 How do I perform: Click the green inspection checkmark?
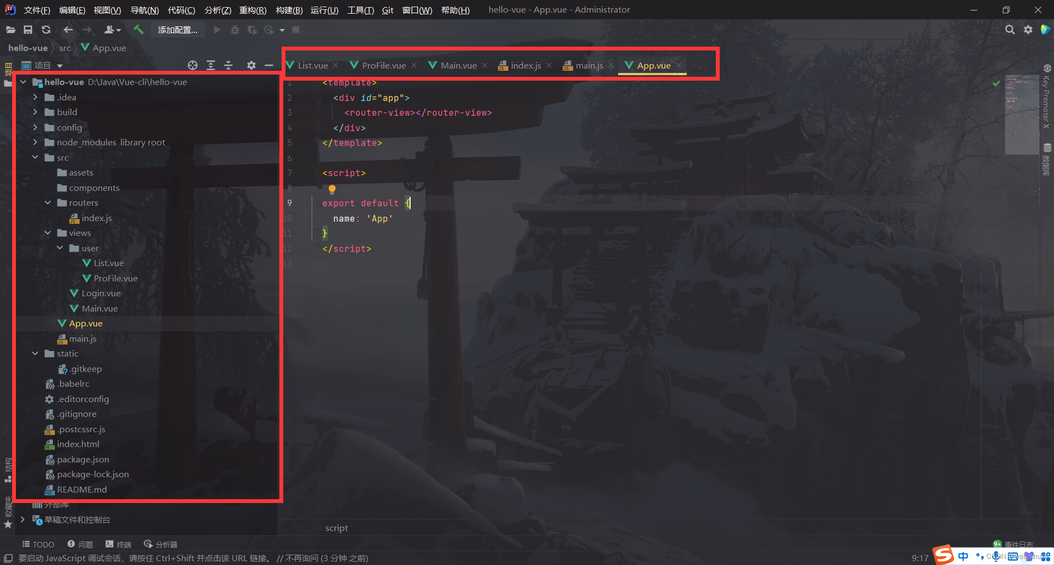pyautogui.click(x=996, y=83)
